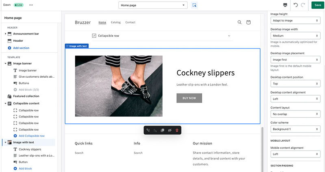Click the Header section icon
This screenshot has height=172, width=325.
pyautogui.click(x=9, y=41)
